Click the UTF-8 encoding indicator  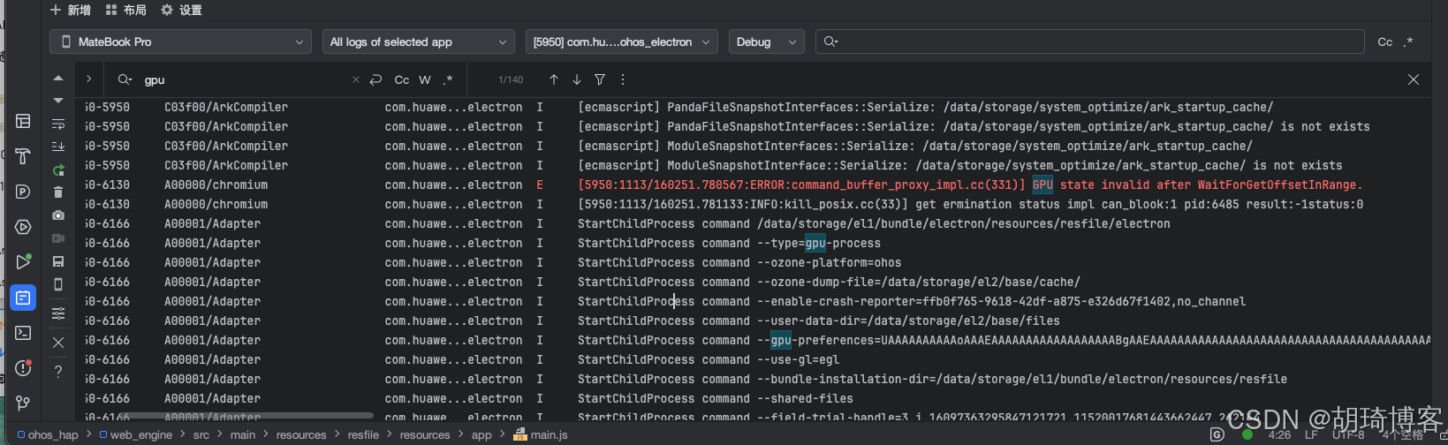click(x=1348, y=434)
